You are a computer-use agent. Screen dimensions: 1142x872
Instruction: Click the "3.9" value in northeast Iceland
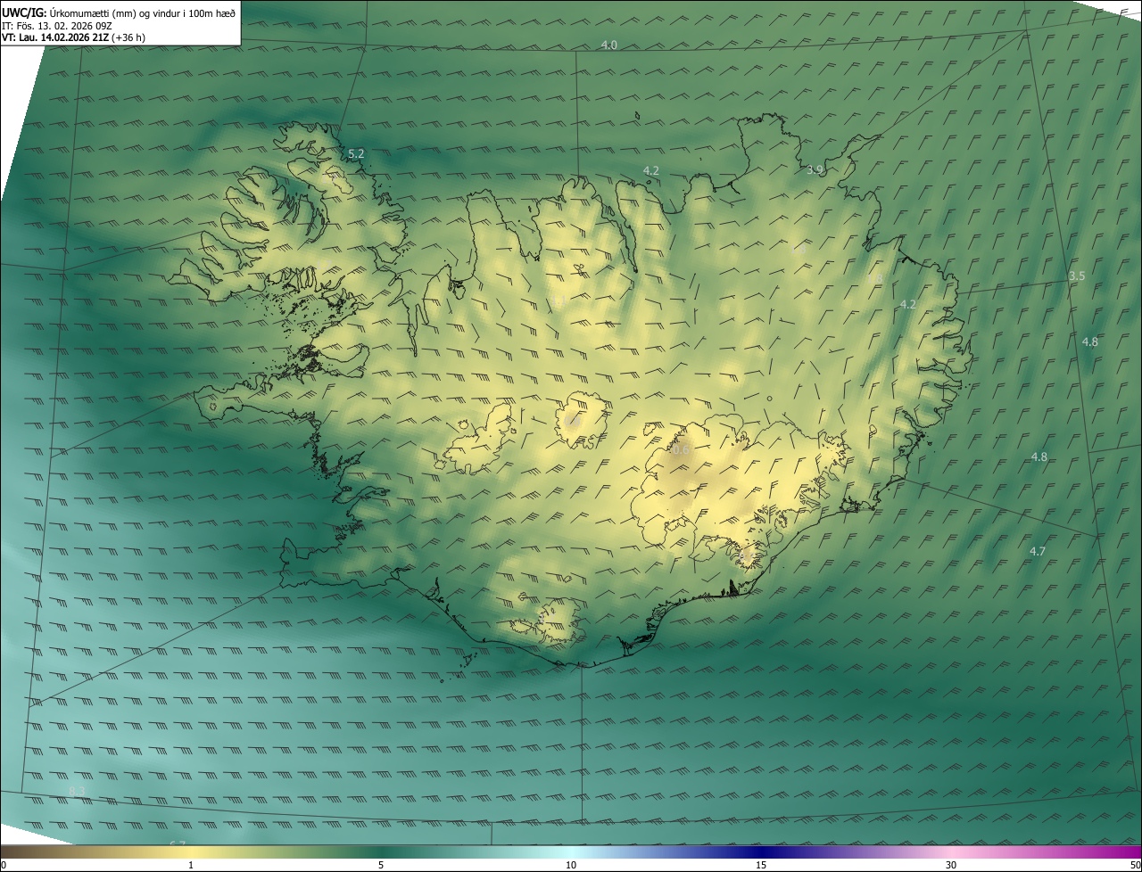point(815,169)
